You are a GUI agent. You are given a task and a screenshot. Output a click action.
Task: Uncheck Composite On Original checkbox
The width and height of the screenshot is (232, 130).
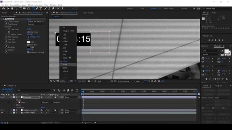point(28,52)
